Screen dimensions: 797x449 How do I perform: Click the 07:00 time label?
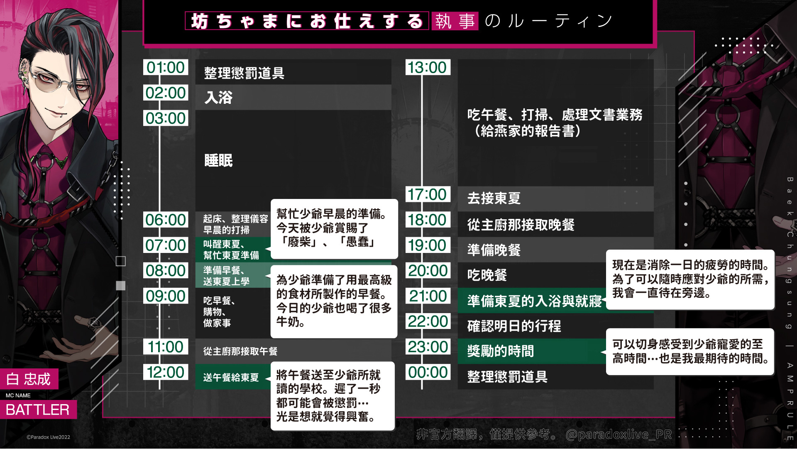click(166, 245)
